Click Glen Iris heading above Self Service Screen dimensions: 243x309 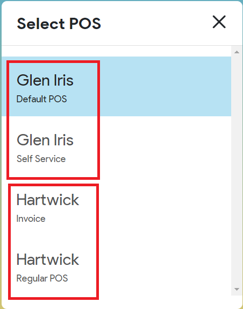coord(45,140)
